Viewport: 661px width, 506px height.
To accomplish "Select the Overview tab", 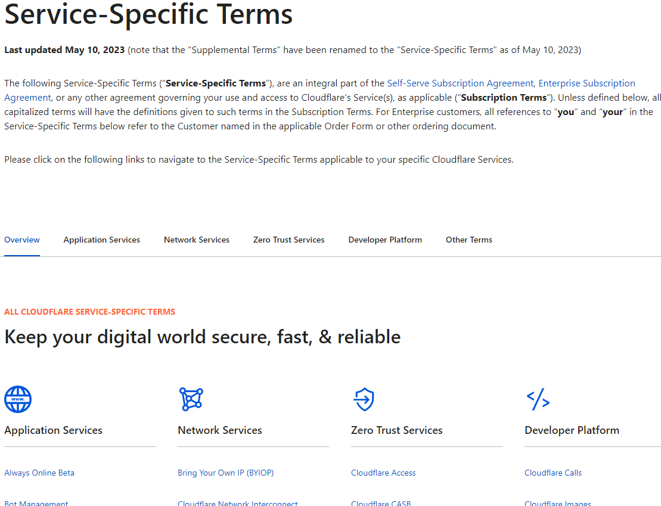I will click(22, 240).
